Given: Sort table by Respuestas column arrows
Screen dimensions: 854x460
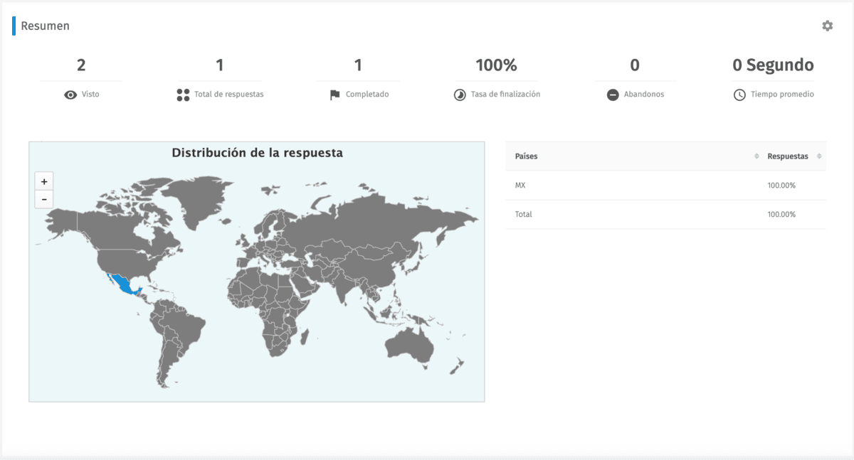Looking at the screenshot, I should tap(819, 156).
